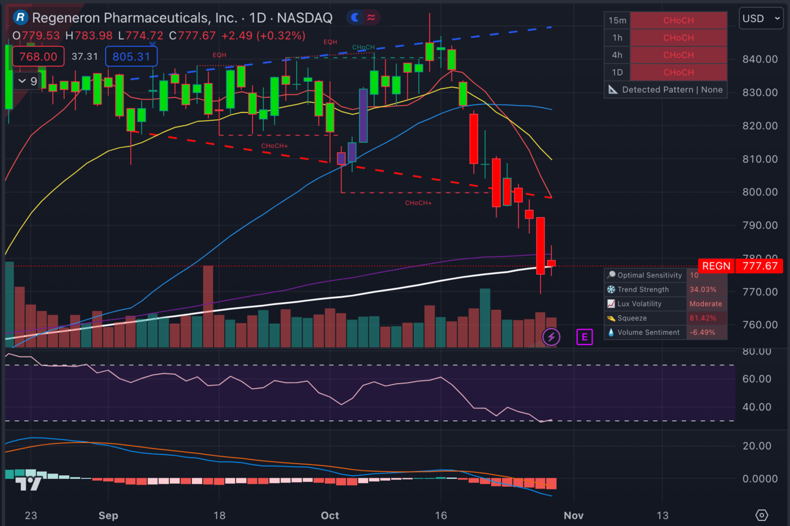Click the purple lightning bolt icon

coord(551,337)
